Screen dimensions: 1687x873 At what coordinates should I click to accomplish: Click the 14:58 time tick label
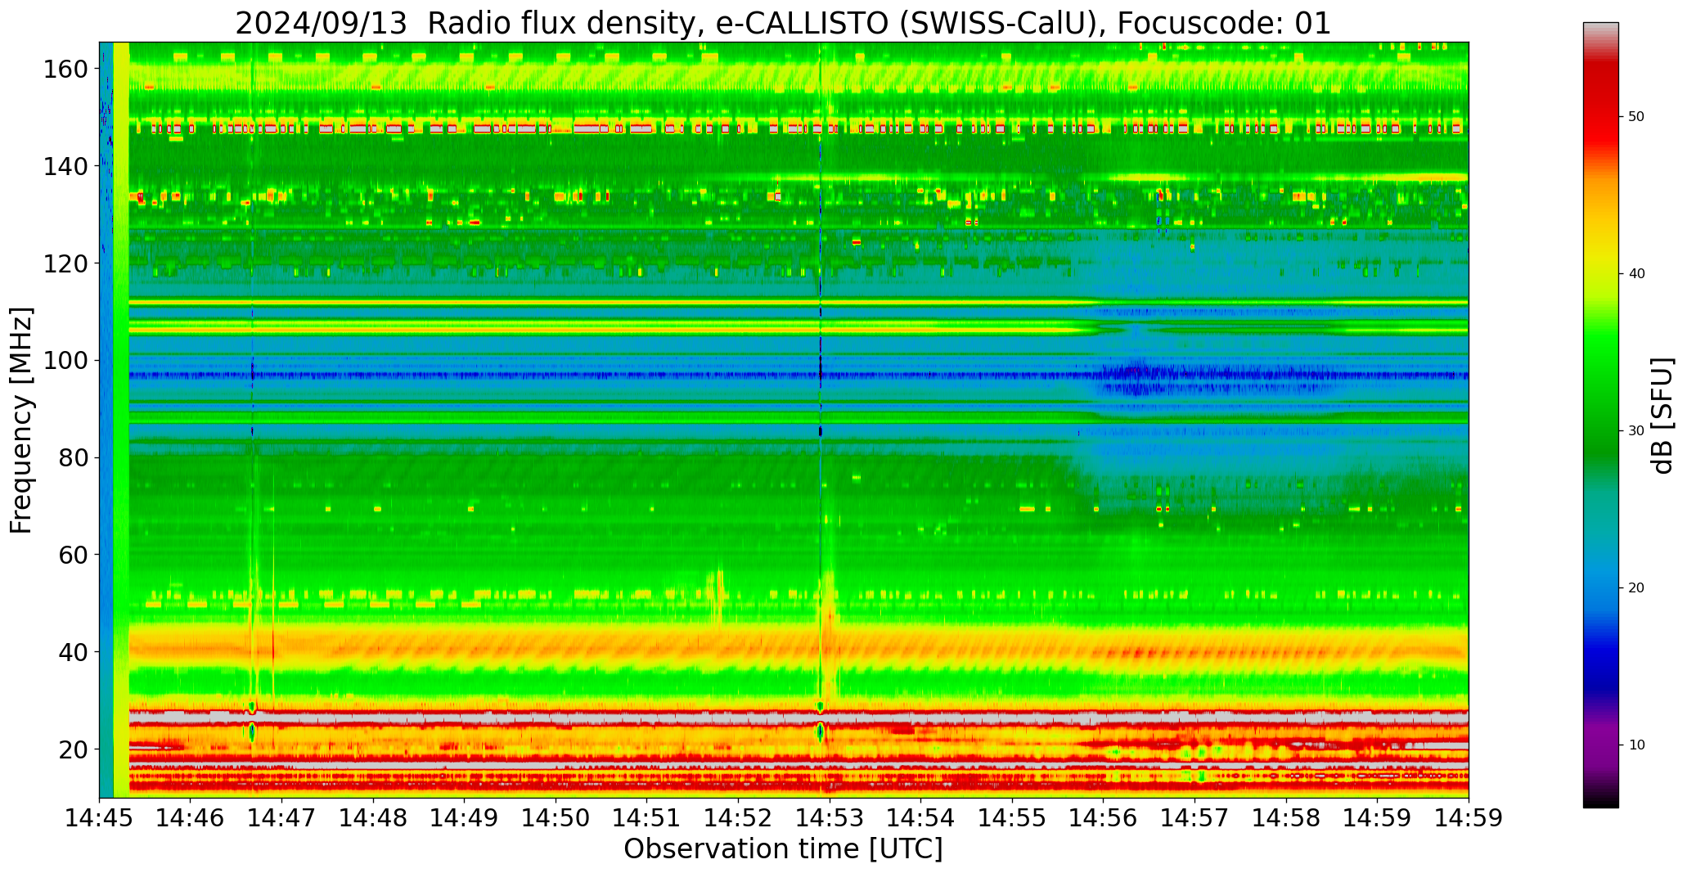click(1286, 817)
